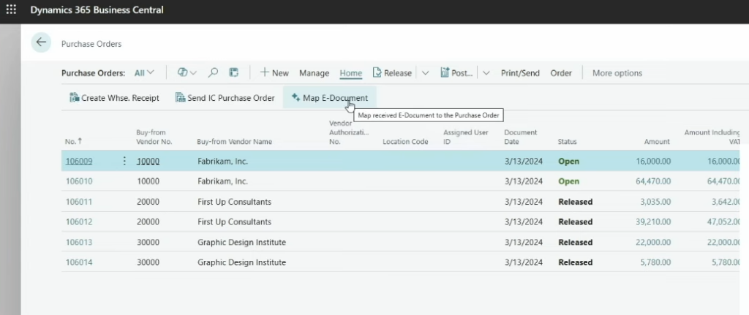The height and width of the screenshot is (315, 749).
Task: Click the Purchase Orders page title
Action: click(91, 43)
